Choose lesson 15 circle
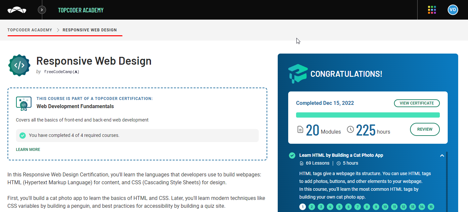The height and width of the screenshot is (212, 468). [431, 207]
